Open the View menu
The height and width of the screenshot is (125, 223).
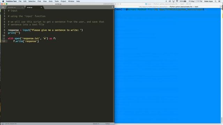point(45,1)
